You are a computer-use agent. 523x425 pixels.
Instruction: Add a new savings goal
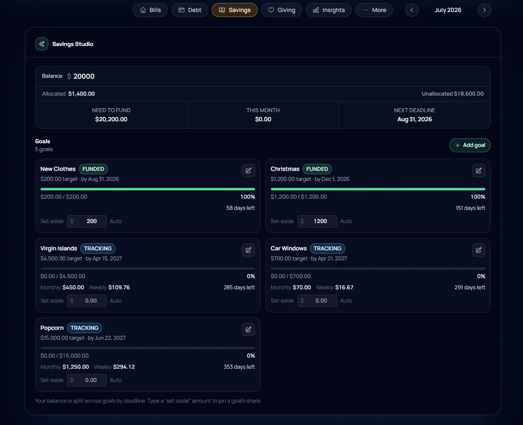point(470,145)
